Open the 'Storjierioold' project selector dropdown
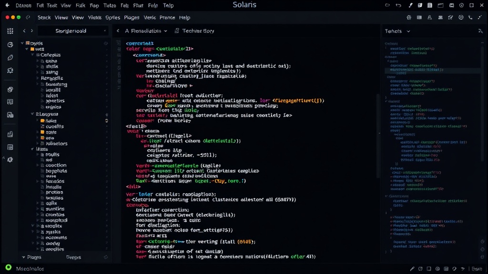 point(73,31)
